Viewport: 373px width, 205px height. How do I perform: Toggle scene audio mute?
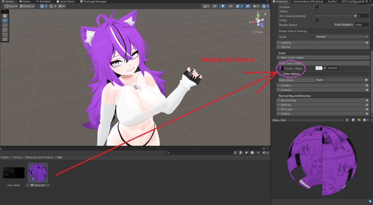point(231,6)
